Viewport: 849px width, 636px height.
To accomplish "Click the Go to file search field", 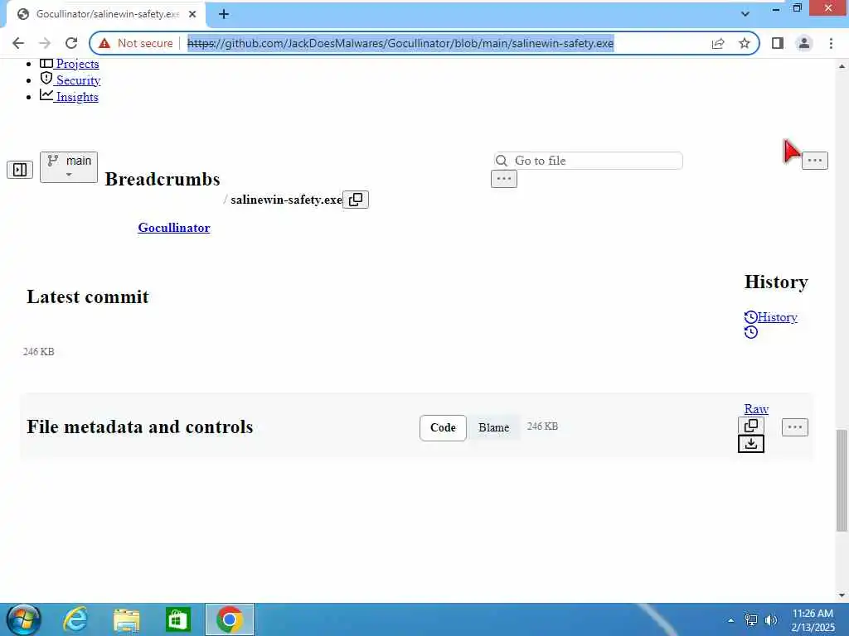I will pyautogui.click(x=588, y=161).
